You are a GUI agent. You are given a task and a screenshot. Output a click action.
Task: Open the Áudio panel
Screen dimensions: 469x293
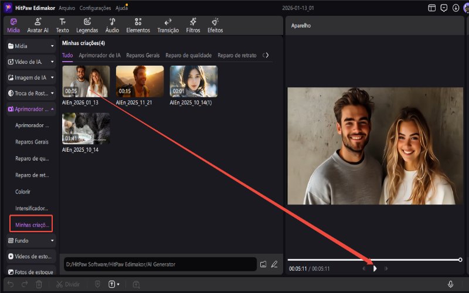[x=112, y=25]
